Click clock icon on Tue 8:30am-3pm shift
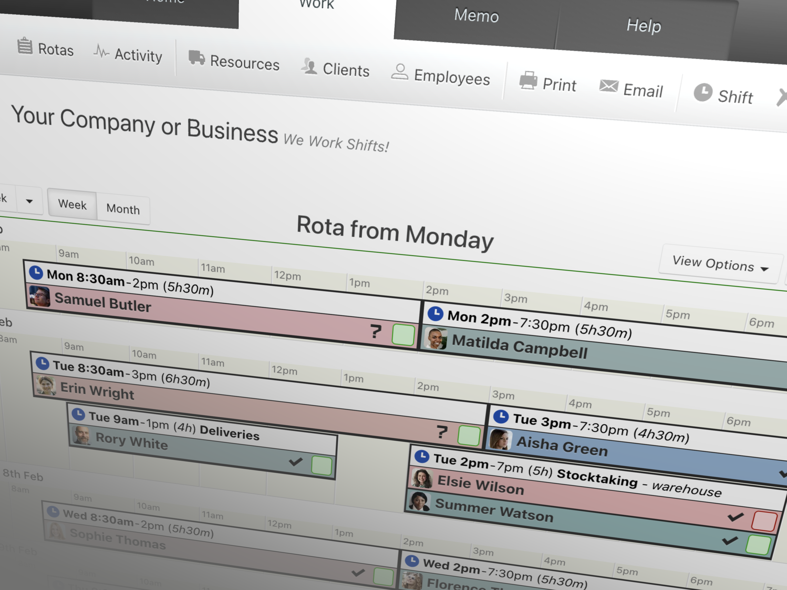 point(42,363)
